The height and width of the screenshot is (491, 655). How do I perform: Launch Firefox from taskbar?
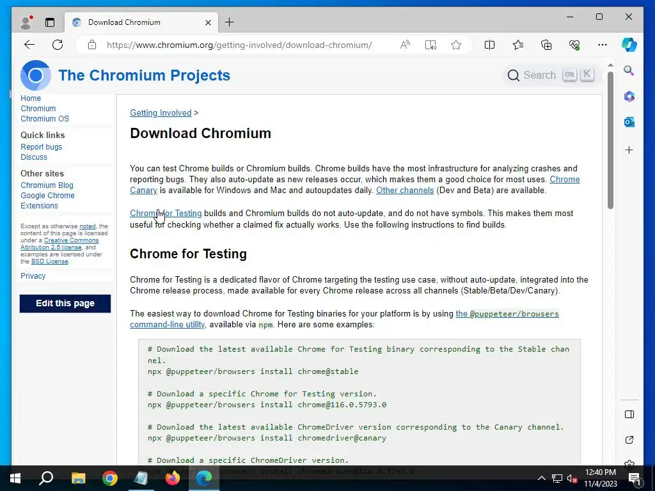click(x=172, y=478)
